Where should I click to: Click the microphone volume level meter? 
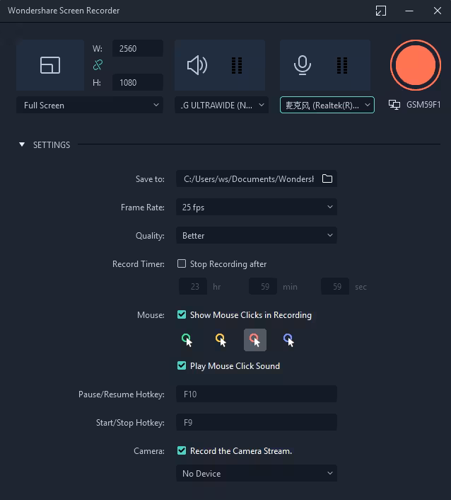(342, 65)
